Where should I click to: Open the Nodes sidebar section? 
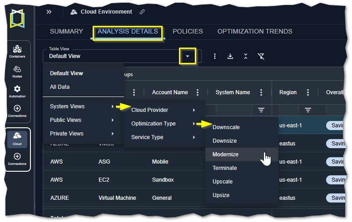point(17,72)
